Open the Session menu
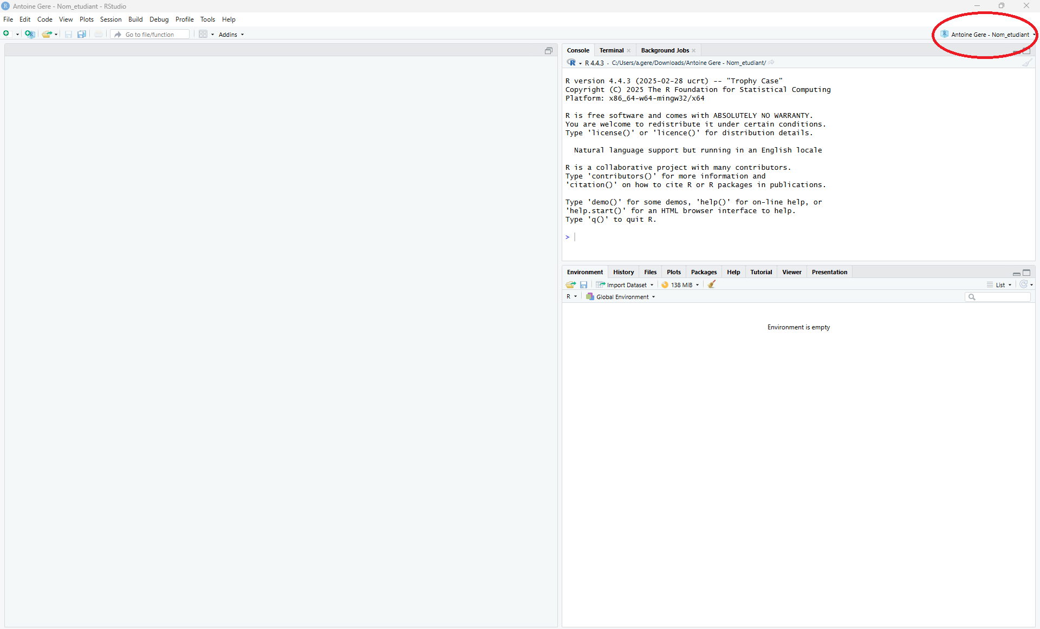This screenshot has width=1040, height=629. tap(110, 19)
